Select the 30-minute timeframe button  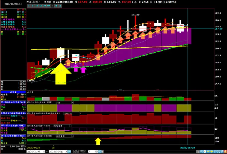44,6
